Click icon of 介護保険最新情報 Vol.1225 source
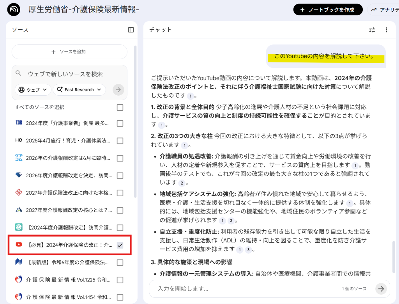 click(x=19, y=279)
